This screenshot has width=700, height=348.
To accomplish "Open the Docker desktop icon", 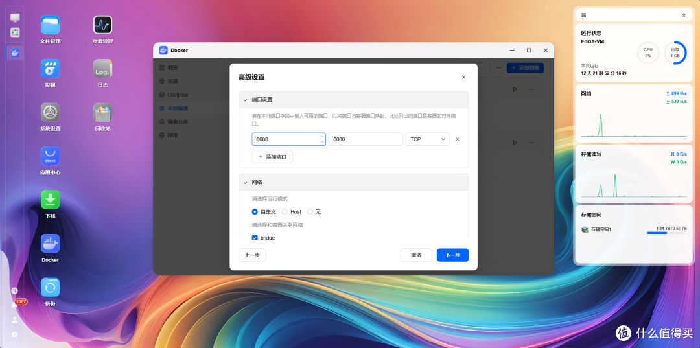I will click(x=50, y=244).
